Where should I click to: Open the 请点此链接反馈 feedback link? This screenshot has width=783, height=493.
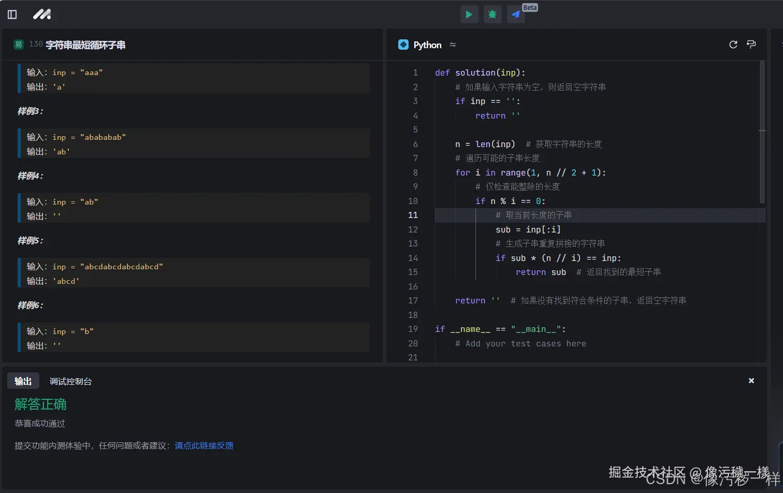204,445
